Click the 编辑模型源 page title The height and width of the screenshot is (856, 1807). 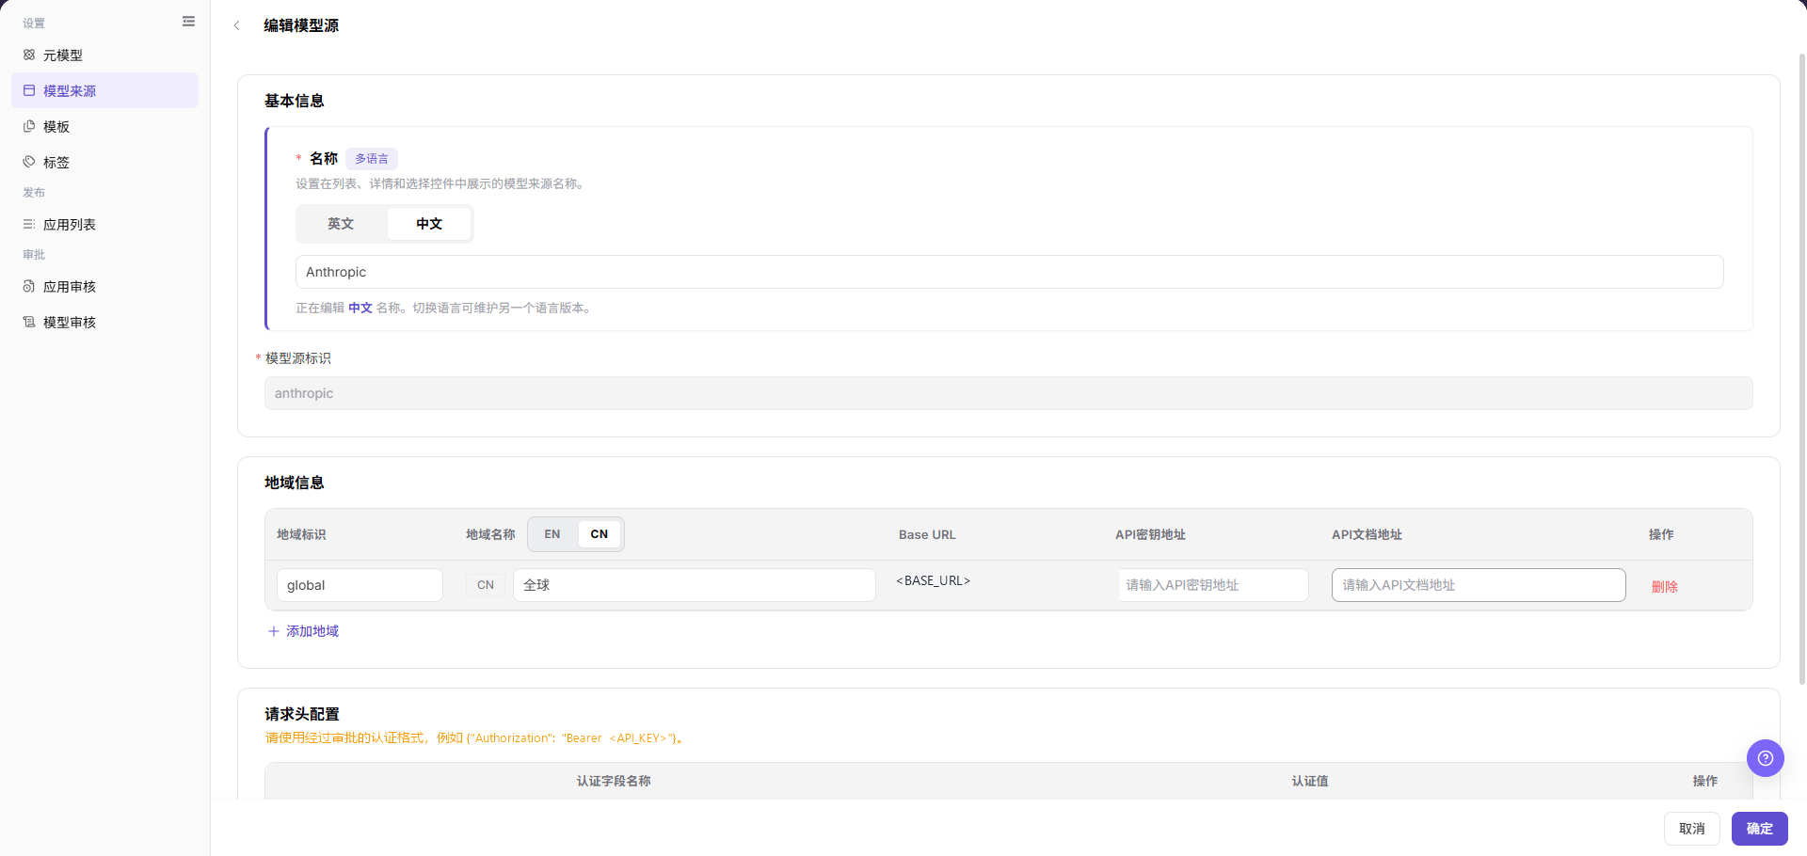[301, 25]
